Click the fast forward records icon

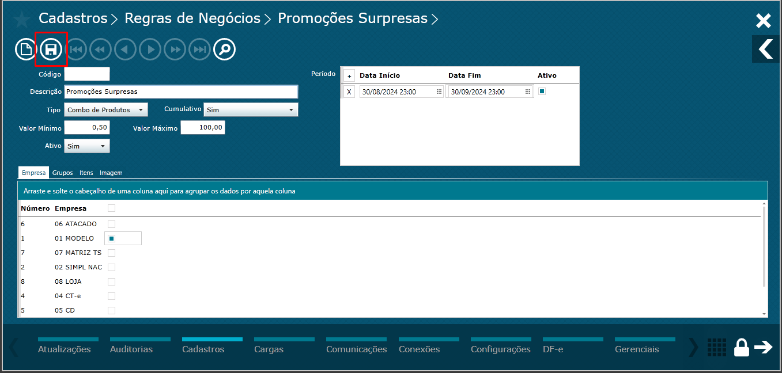(x=175, y=50)
